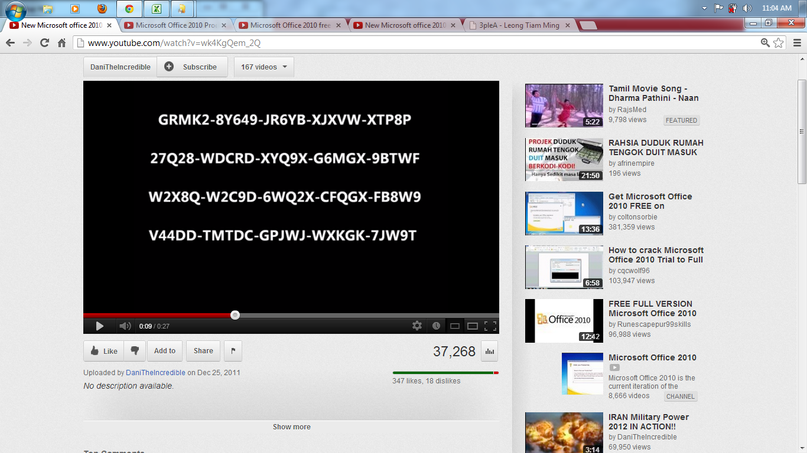Click the system tray volume icon

[747, 8]
